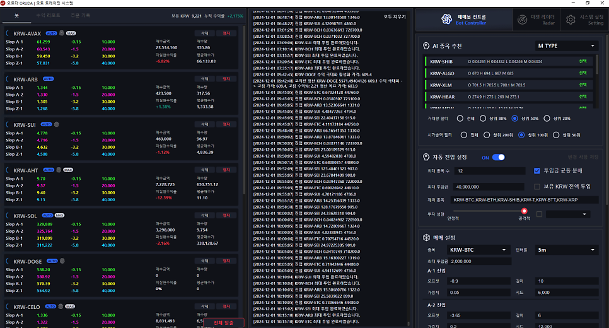Viewport: 609px width, 328px height.
Task: Click the red 정지 button for KRW-ARB
Action: [x=226, y=79]
